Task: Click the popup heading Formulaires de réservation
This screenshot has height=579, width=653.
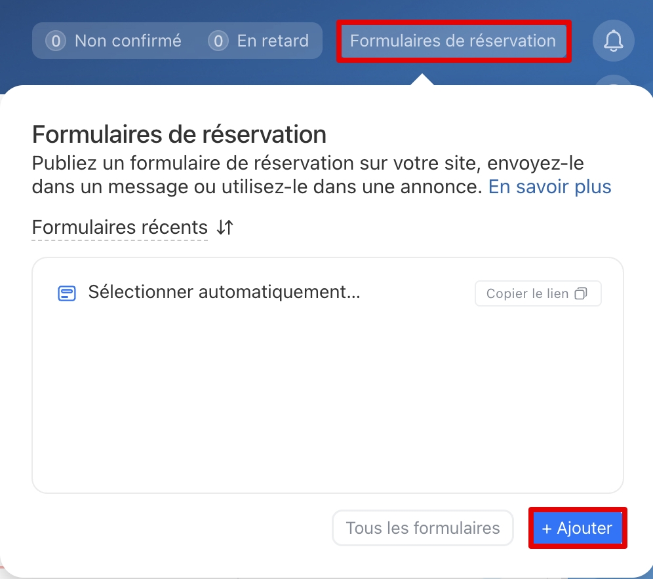Action: (179, 135)
